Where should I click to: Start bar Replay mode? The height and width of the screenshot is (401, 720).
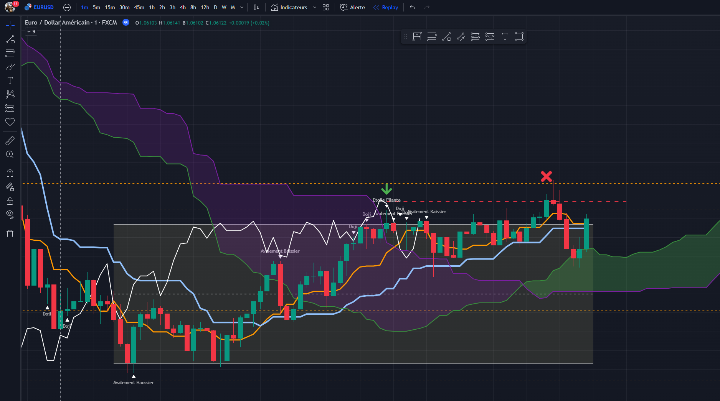[x=386, y=7]
